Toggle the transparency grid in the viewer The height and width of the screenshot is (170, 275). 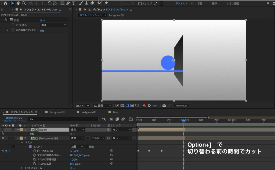pyautogui.click(x=122, y=106)
